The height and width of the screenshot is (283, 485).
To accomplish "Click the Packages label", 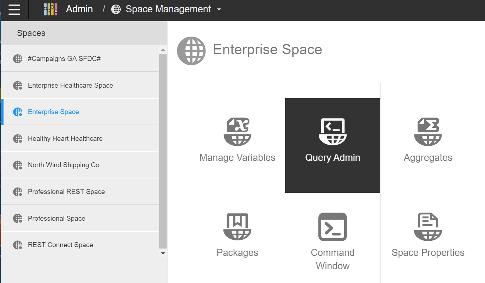I will click(x=237, y=252).
